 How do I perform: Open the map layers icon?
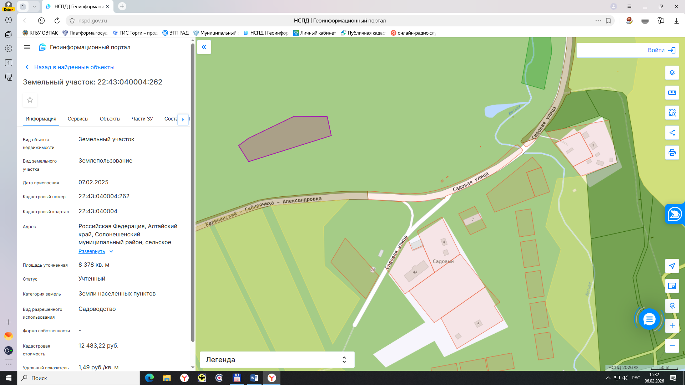point(672,73)
